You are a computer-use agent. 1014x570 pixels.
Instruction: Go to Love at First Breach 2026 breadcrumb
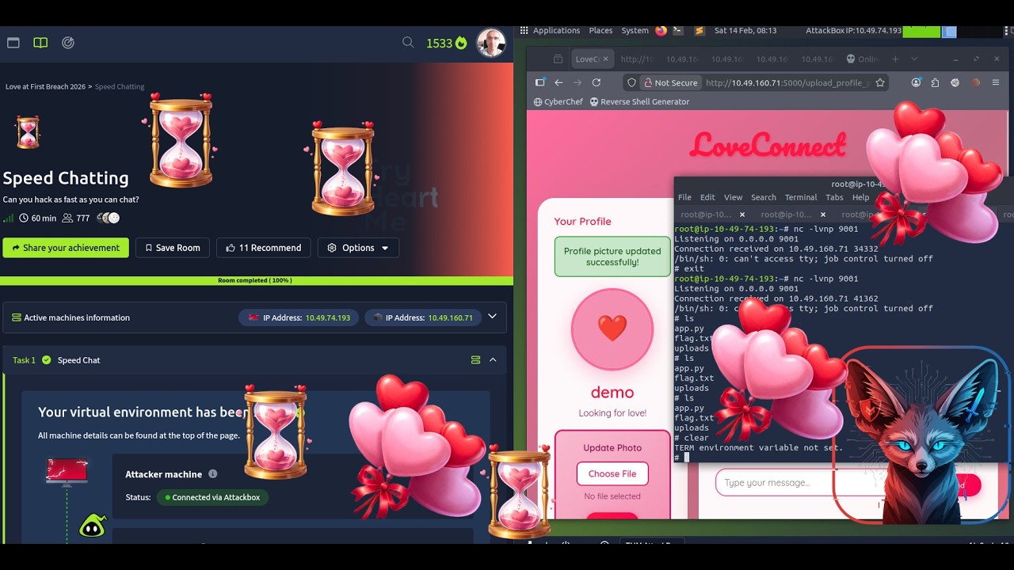(x=45, y=86)
